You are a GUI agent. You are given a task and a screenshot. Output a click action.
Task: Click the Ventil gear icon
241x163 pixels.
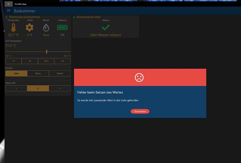[x=30, y=28]
